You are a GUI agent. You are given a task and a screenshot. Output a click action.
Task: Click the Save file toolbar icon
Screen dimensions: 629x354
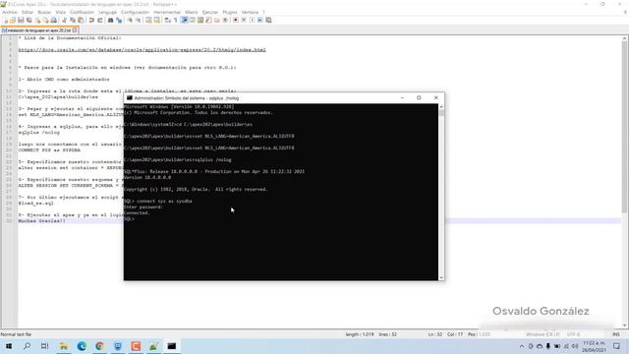(x=21, y=20)
